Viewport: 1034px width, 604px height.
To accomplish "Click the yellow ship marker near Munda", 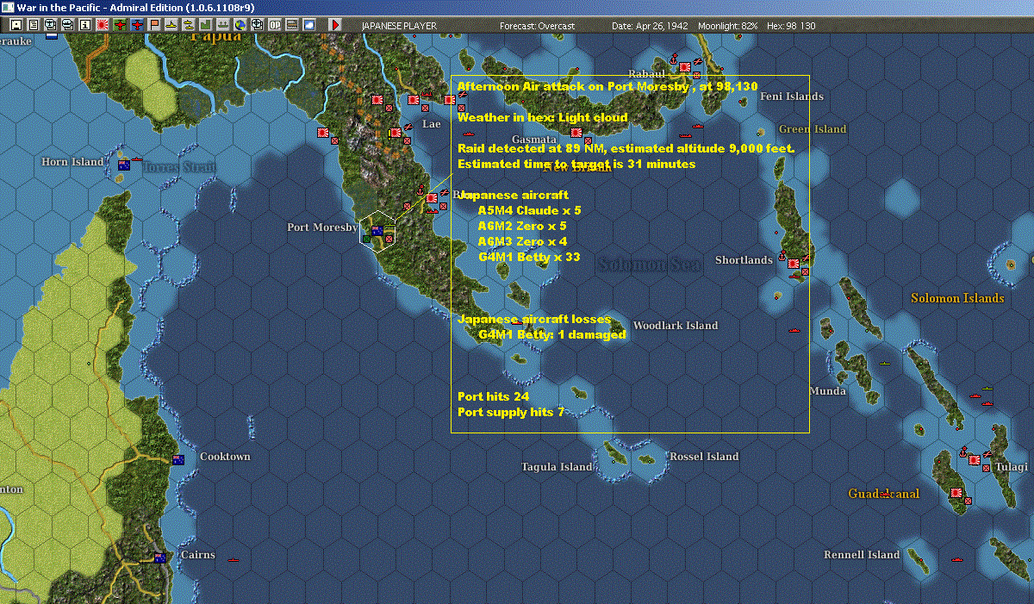I will tap(884, 363).
